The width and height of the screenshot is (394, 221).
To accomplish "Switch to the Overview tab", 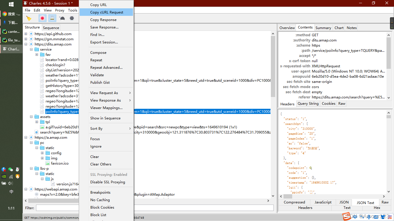I will coord(287,28).
